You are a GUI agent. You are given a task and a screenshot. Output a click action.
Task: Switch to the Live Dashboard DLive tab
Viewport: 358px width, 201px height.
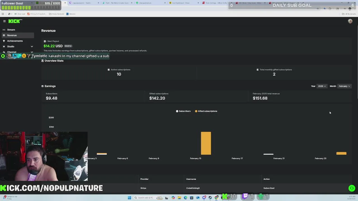point(184,3)
